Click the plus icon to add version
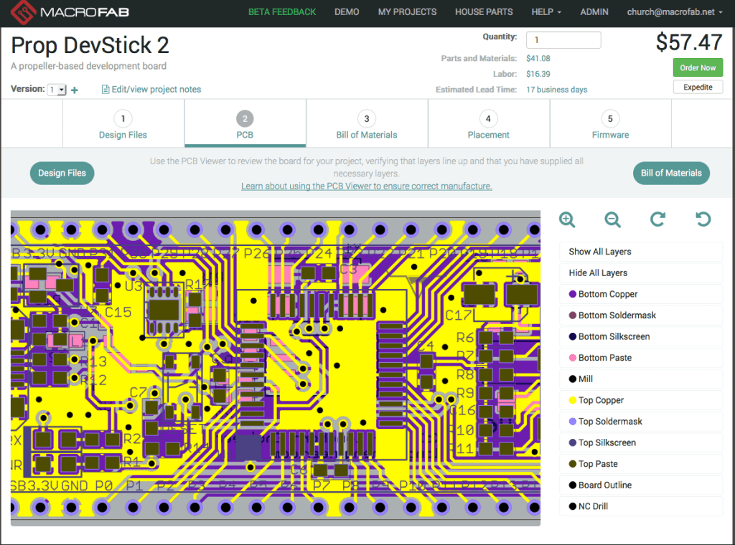Viewport: 735px width, 545px height. pos(75,90)
